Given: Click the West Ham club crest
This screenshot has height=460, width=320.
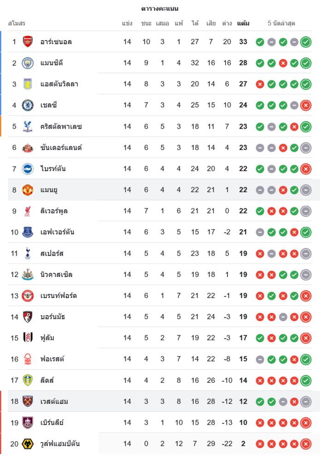Looking at the screenshot, I should (x=28, y=402).
